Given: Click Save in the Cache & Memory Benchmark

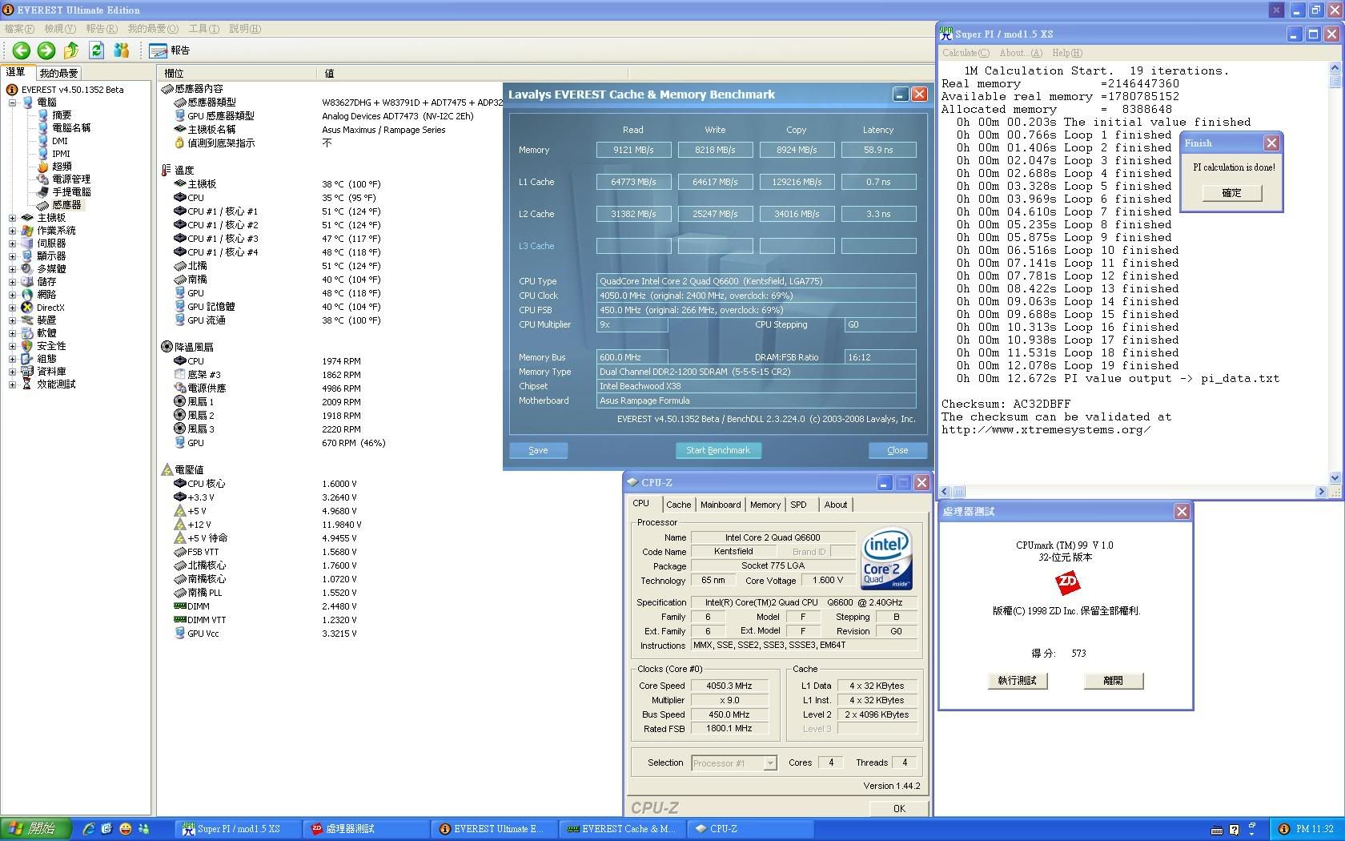Looking at the screenshot, I should click(538, 450).
